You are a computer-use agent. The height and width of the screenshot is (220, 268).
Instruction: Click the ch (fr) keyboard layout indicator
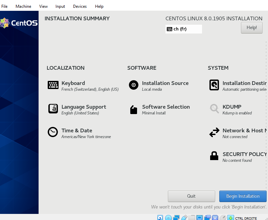[x=183, y=29]
